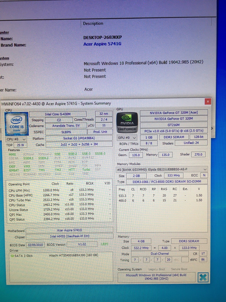Viewport: 226px width, 302px height.
Task: Click the ECC N field
Action: [x=204, y=175]
